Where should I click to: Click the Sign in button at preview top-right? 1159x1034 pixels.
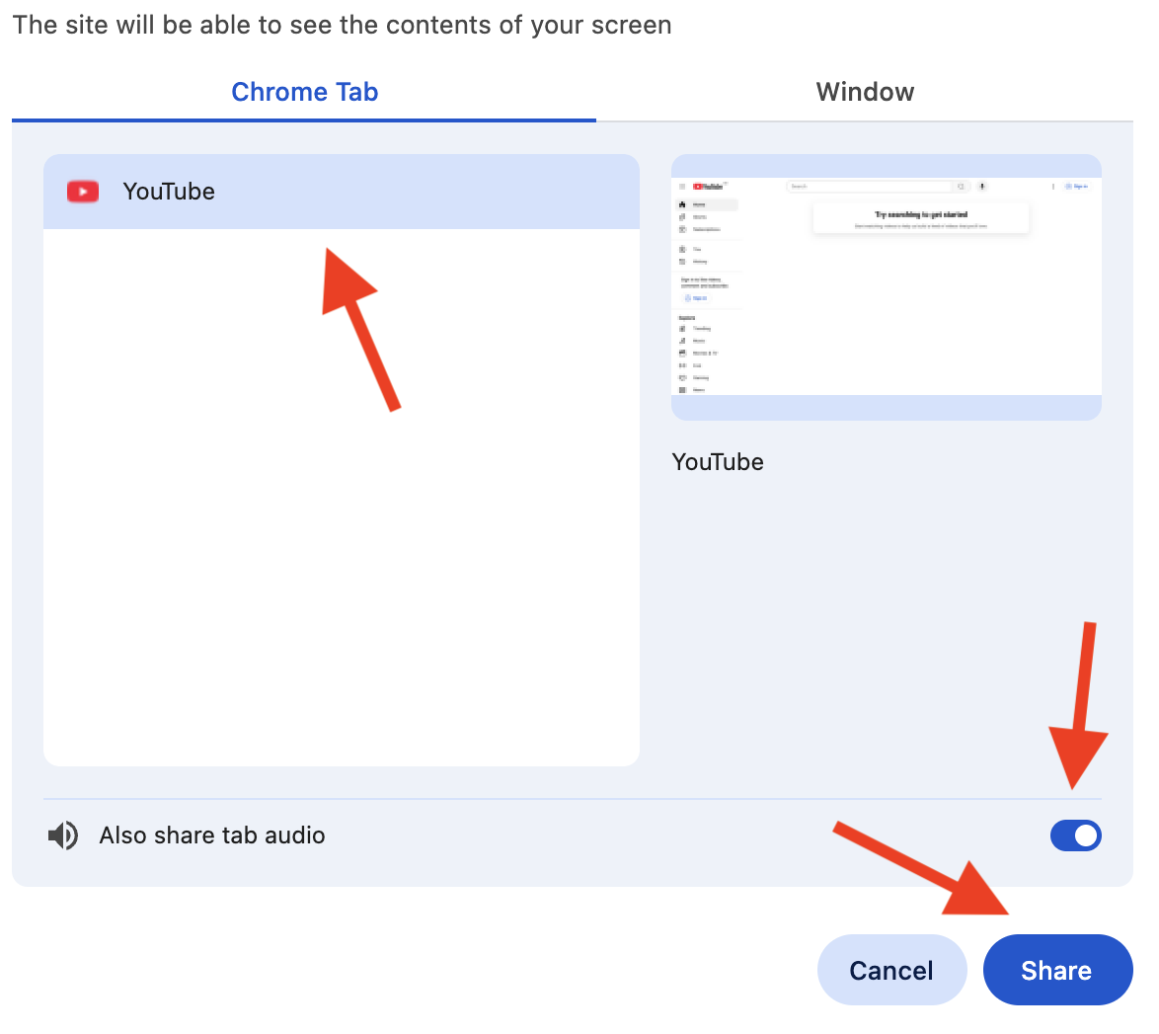coord(1076,187)
